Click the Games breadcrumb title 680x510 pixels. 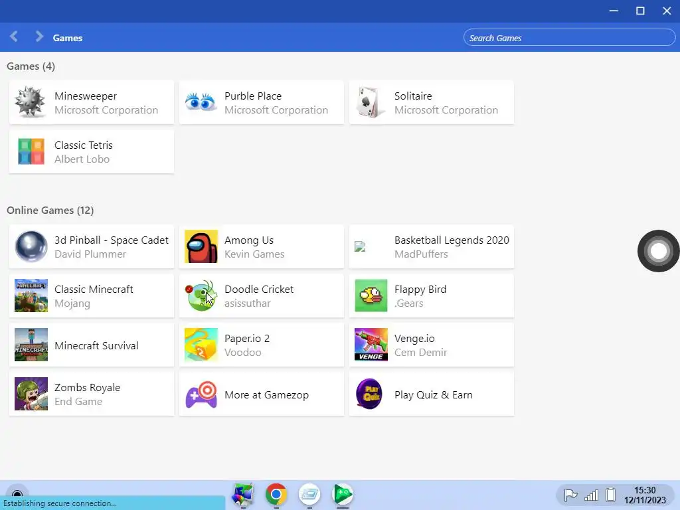coord(68,38)
